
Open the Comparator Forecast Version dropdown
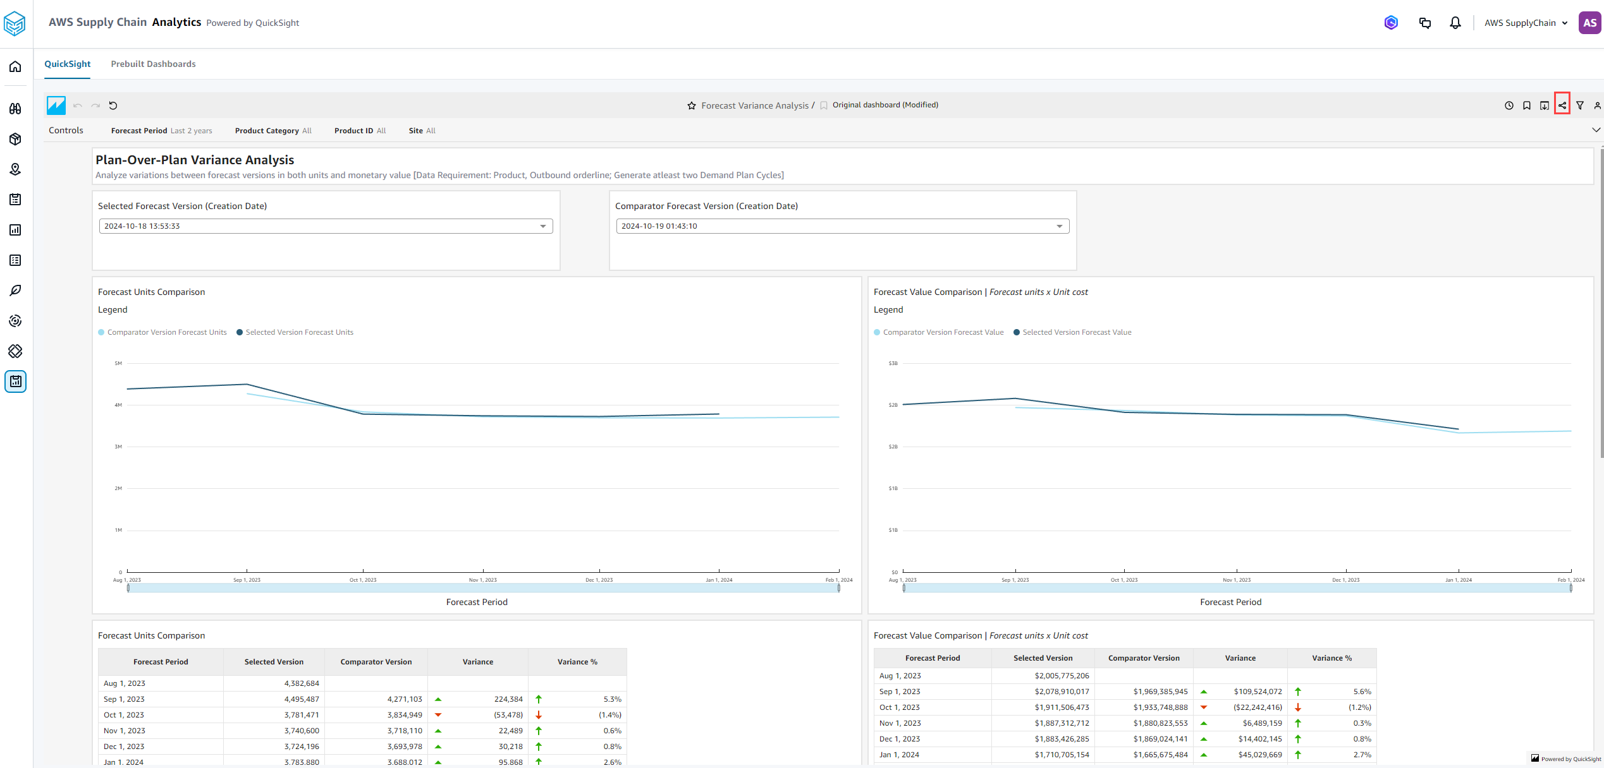pyautogui.click(x=1059, y=225)
